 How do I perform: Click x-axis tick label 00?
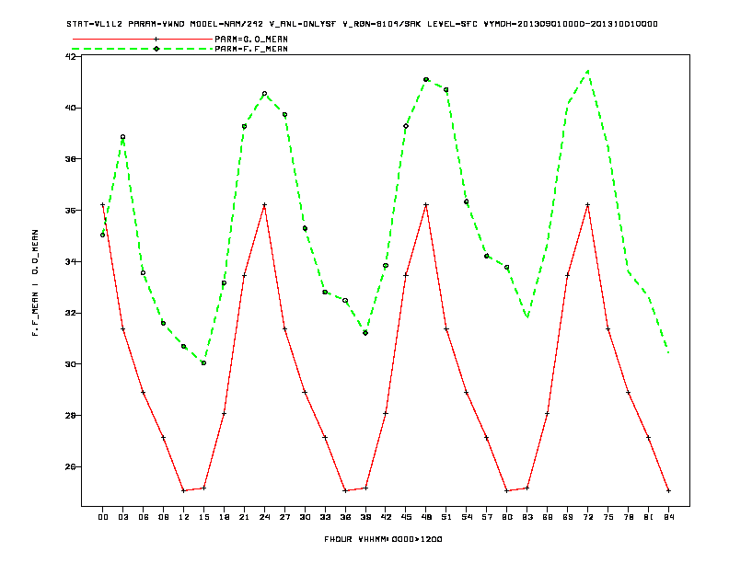coord(103,517)
